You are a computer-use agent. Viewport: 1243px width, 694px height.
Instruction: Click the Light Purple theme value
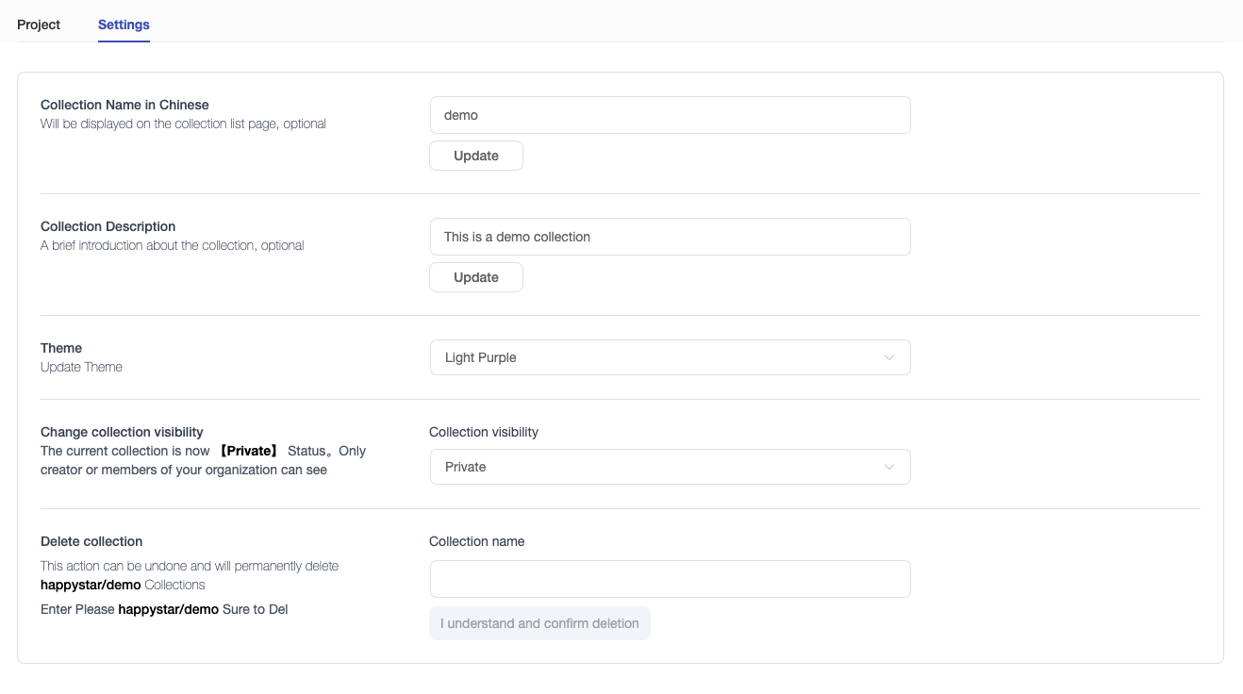(480, 357)
